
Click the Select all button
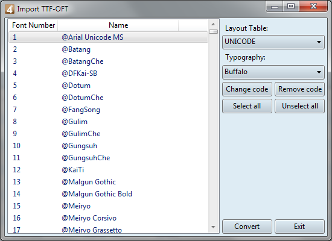point(247,106)
